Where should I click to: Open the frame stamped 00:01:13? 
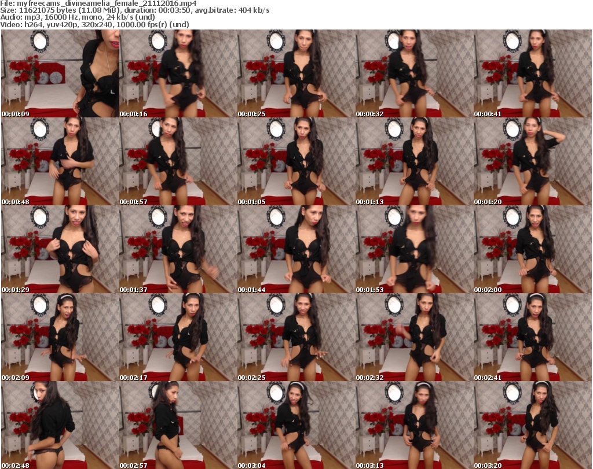pos(415,161)
